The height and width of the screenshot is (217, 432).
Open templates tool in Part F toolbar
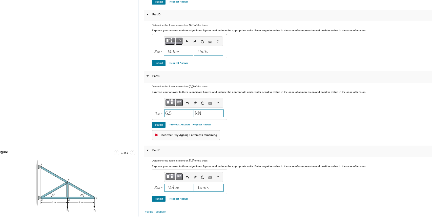click(170, 177)
